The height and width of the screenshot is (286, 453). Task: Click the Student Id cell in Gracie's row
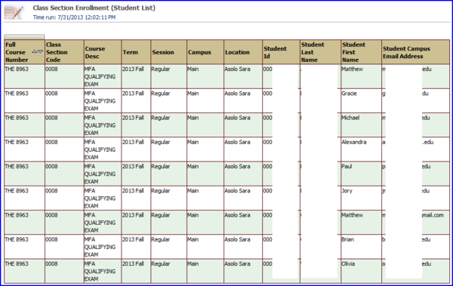[281, 101]
